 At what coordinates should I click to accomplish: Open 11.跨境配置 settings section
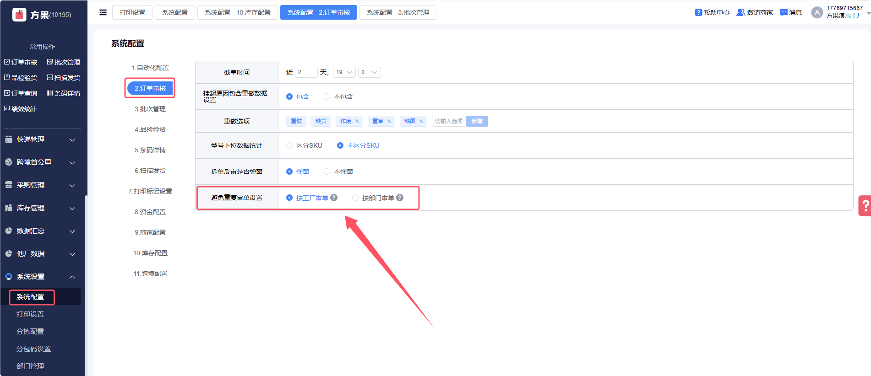[x=150, y=274]
